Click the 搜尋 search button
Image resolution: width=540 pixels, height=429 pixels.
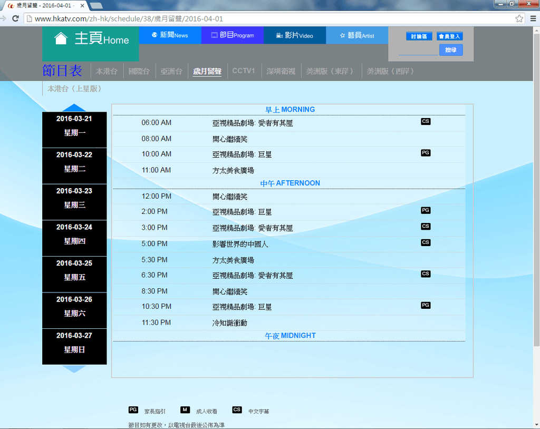(x=451, y=50)
